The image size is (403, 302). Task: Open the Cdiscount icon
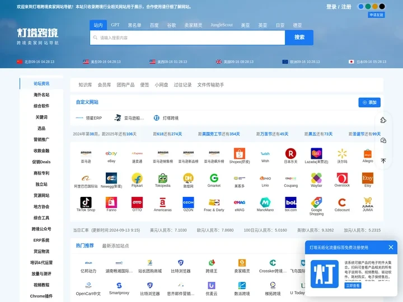pyautogui.click(x=342, y=202)
